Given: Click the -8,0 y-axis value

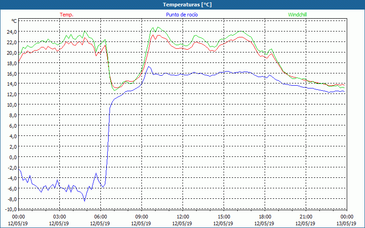Looking at the screenshot, I should click(x=12, y=199).
